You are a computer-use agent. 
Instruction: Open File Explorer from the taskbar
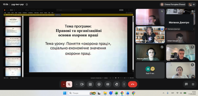[105, 93]
